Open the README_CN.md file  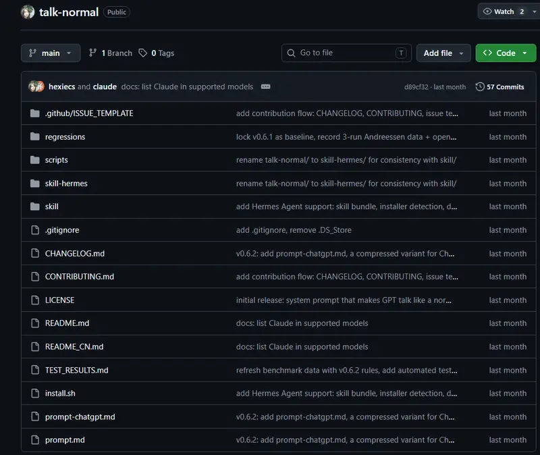(x=74, y=346)
